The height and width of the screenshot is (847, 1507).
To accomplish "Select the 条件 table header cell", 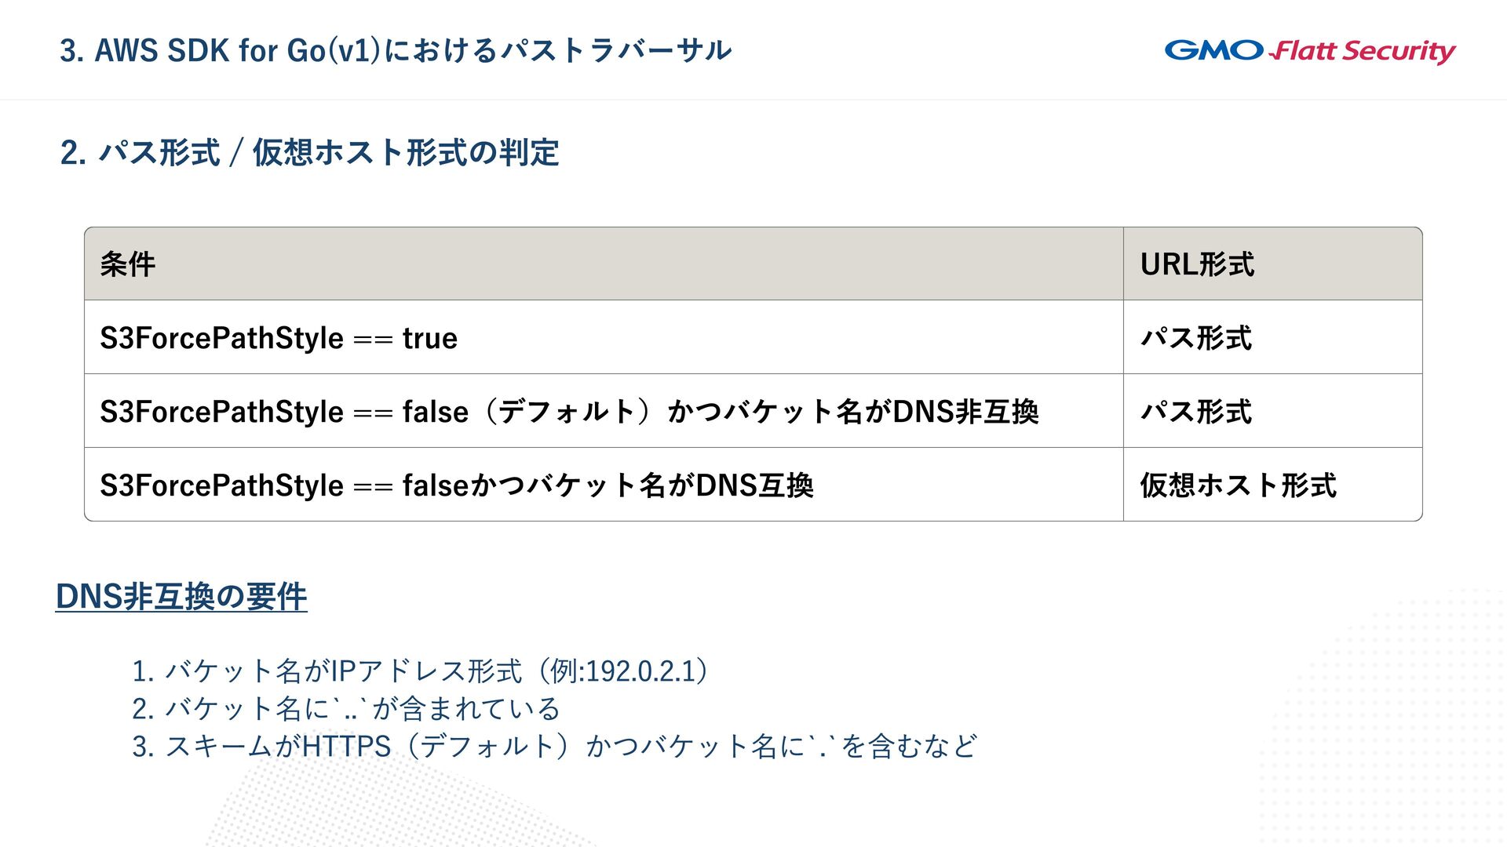I will coord(128,264).
